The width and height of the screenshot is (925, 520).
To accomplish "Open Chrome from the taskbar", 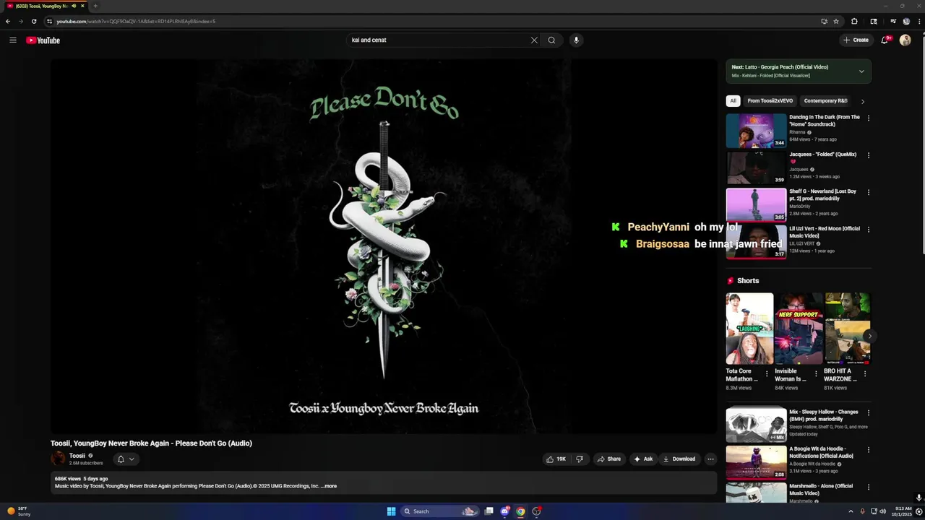I will 520,511.
